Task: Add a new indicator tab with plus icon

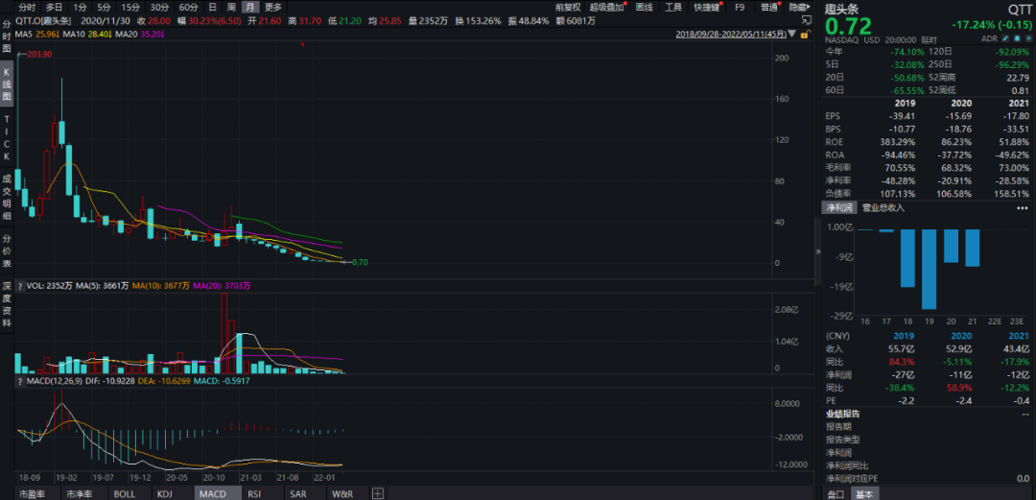Action: click(x=377, y=493)
